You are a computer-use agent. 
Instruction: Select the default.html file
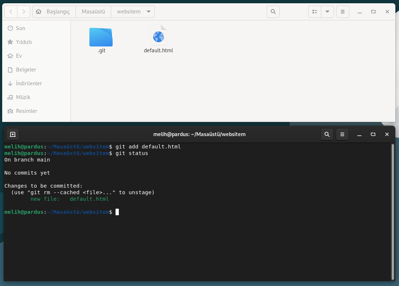coord(158,39)
